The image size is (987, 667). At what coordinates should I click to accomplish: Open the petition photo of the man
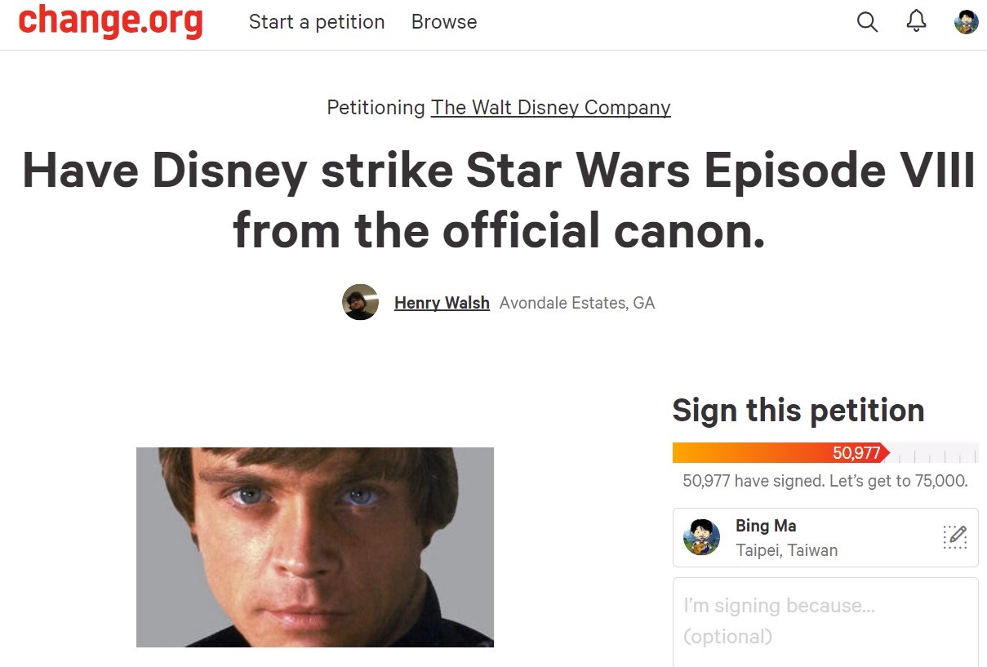click(x=315, y=547)
